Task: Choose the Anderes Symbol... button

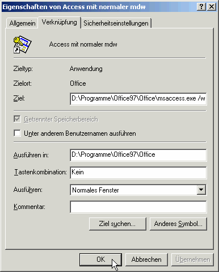Action: tap(178, 224)
